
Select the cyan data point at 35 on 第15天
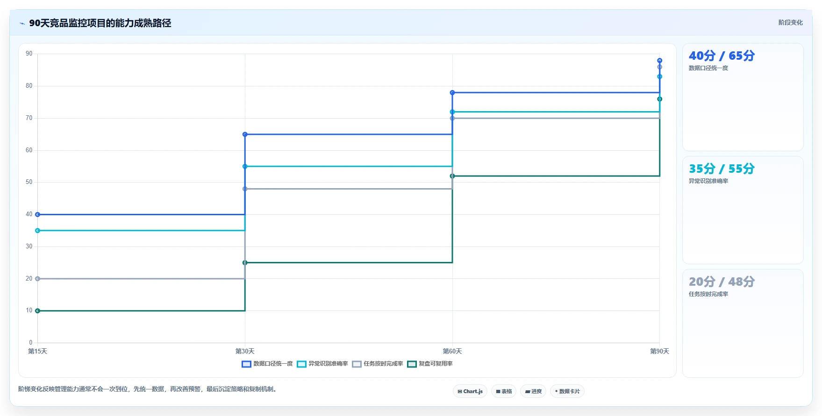38,231
